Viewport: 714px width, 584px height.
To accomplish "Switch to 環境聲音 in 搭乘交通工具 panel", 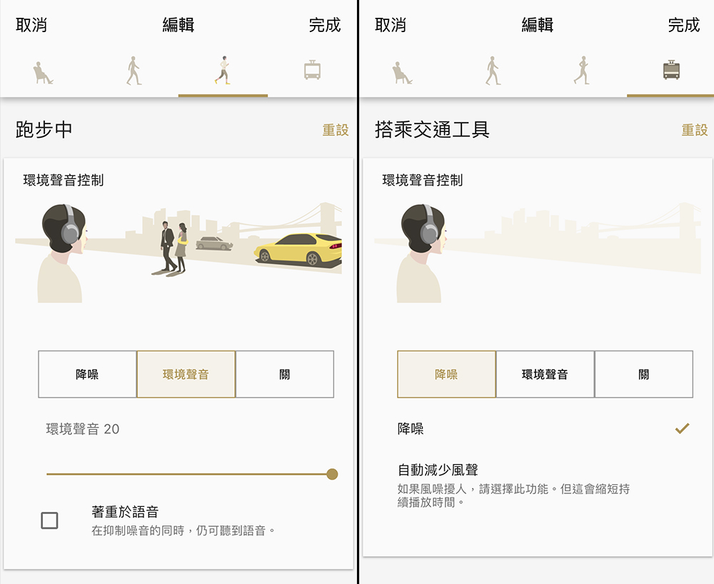I will [545, 374].
